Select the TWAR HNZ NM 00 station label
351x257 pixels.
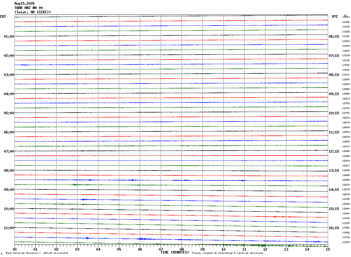[28, 8]
